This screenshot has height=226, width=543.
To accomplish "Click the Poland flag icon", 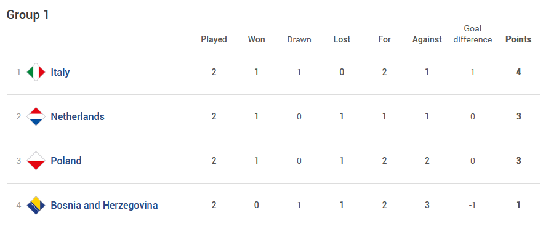I will [36, 161].
